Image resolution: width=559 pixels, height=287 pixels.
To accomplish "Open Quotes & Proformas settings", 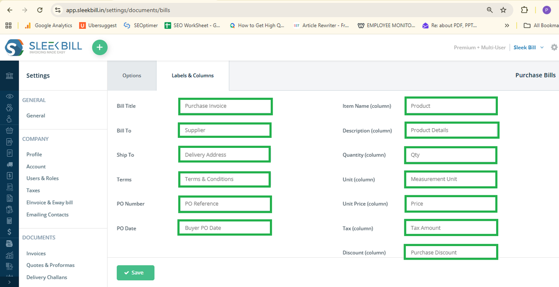I will coord(50,265).
